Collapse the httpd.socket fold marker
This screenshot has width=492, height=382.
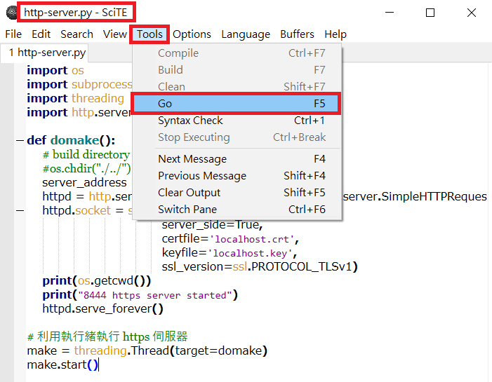(x=20, y=210)
